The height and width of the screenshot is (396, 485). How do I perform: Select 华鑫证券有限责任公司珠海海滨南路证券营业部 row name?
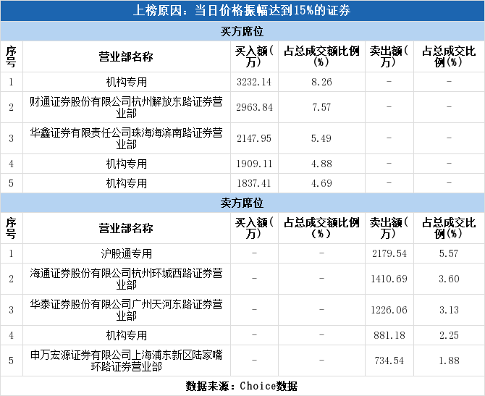point(126,138)
